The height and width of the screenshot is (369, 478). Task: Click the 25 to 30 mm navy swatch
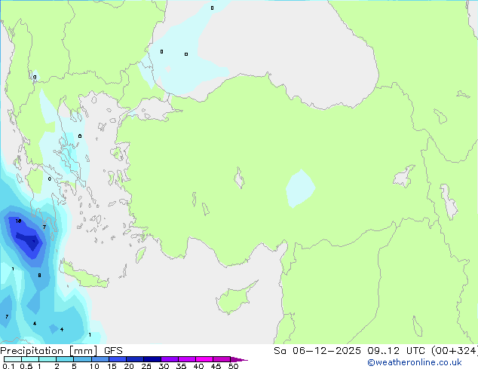coord(152,359)
